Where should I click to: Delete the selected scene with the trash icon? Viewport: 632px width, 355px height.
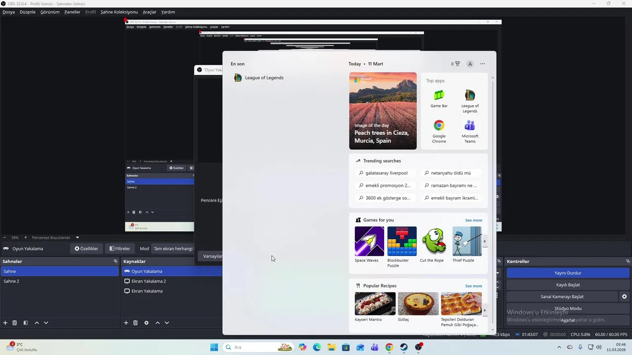pyautogui.click(x=15, y=323)
